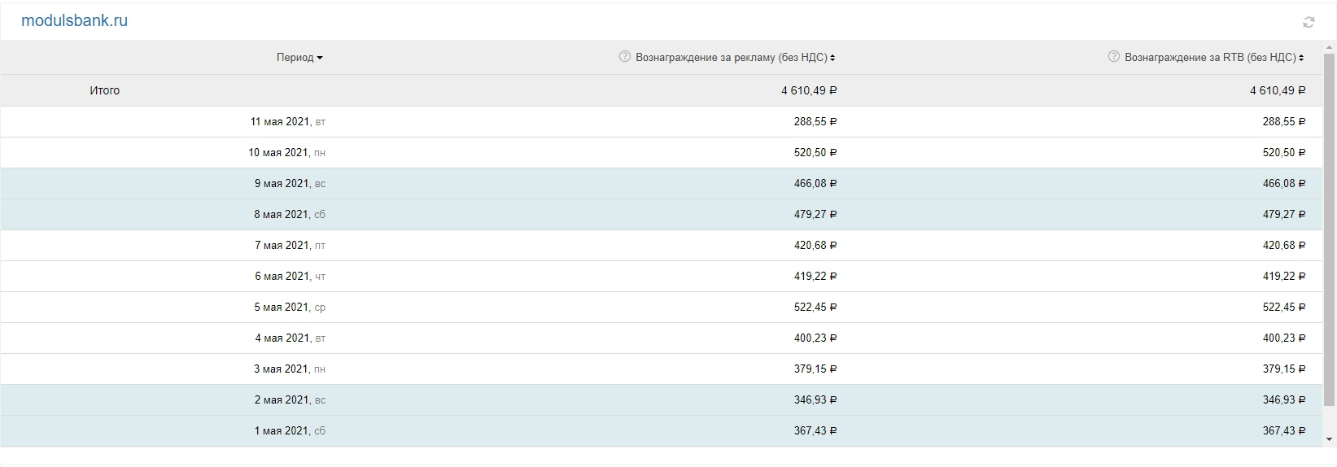The width and height of the screenshot is (1337, 467).
Task: Select the 7 мая 2021 date cell
Action: click(x=290, y=246)
